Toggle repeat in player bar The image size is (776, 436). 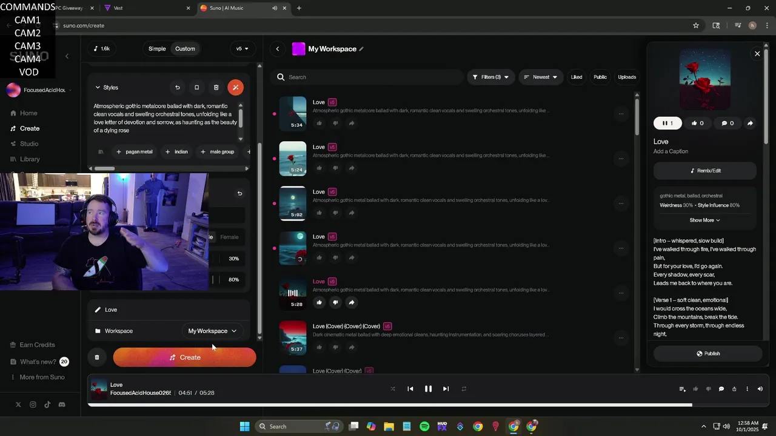[464, 389]
